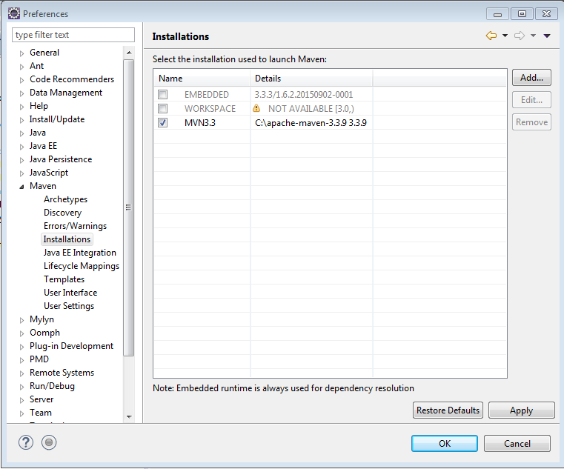
Task: Toggle the MVN3.3 installation checkbox
Action: pyautogui.click(x=163, y=123)
